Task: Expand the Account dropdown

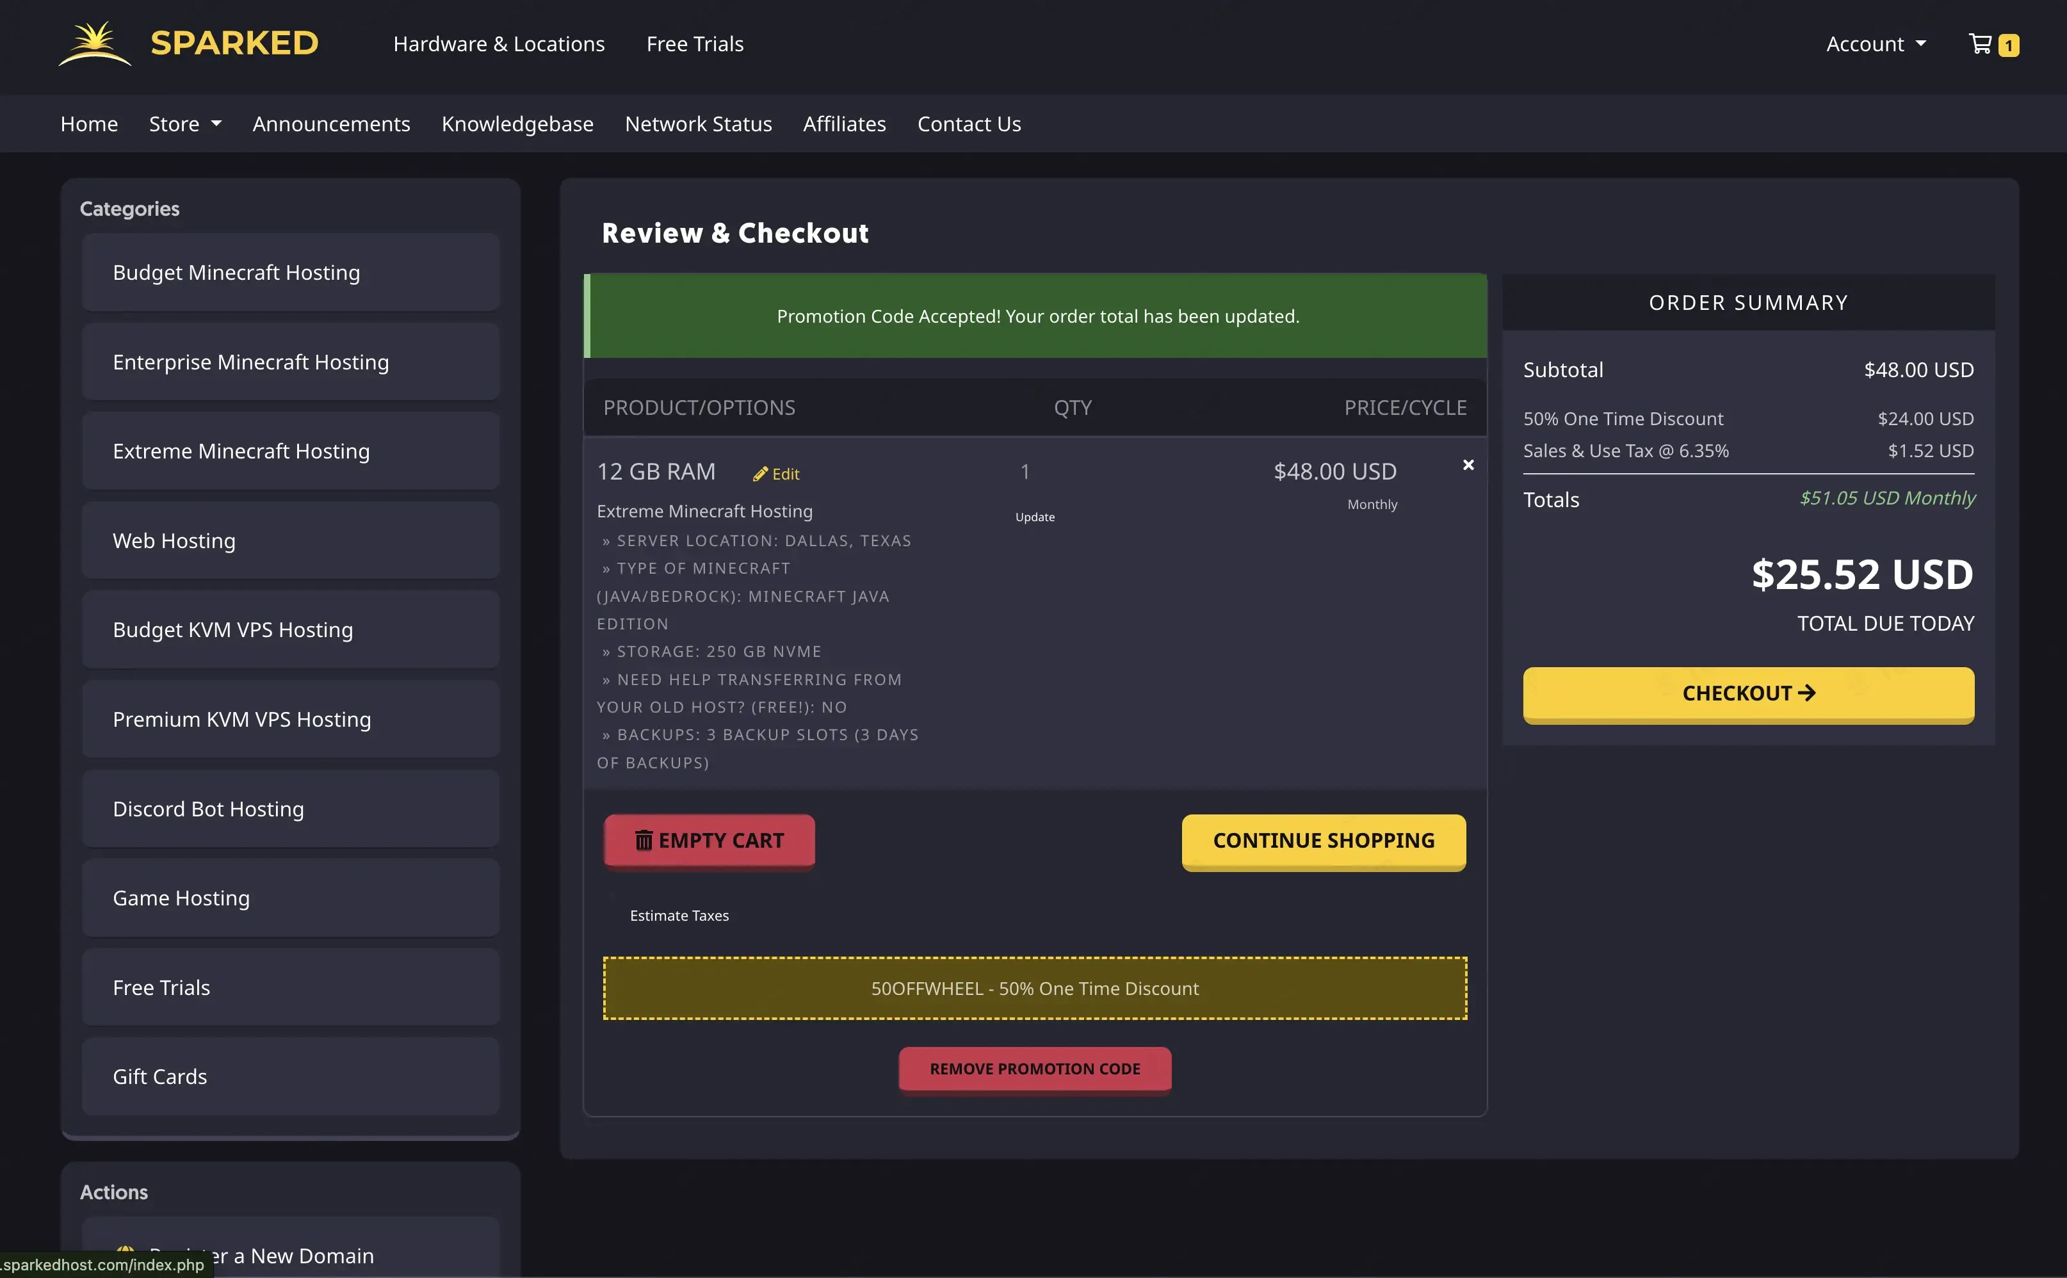Action: coord(1876,44)
